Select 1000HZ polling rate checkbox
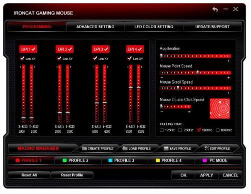The width and height of the screenshot is (251, 194). [217, 130]
